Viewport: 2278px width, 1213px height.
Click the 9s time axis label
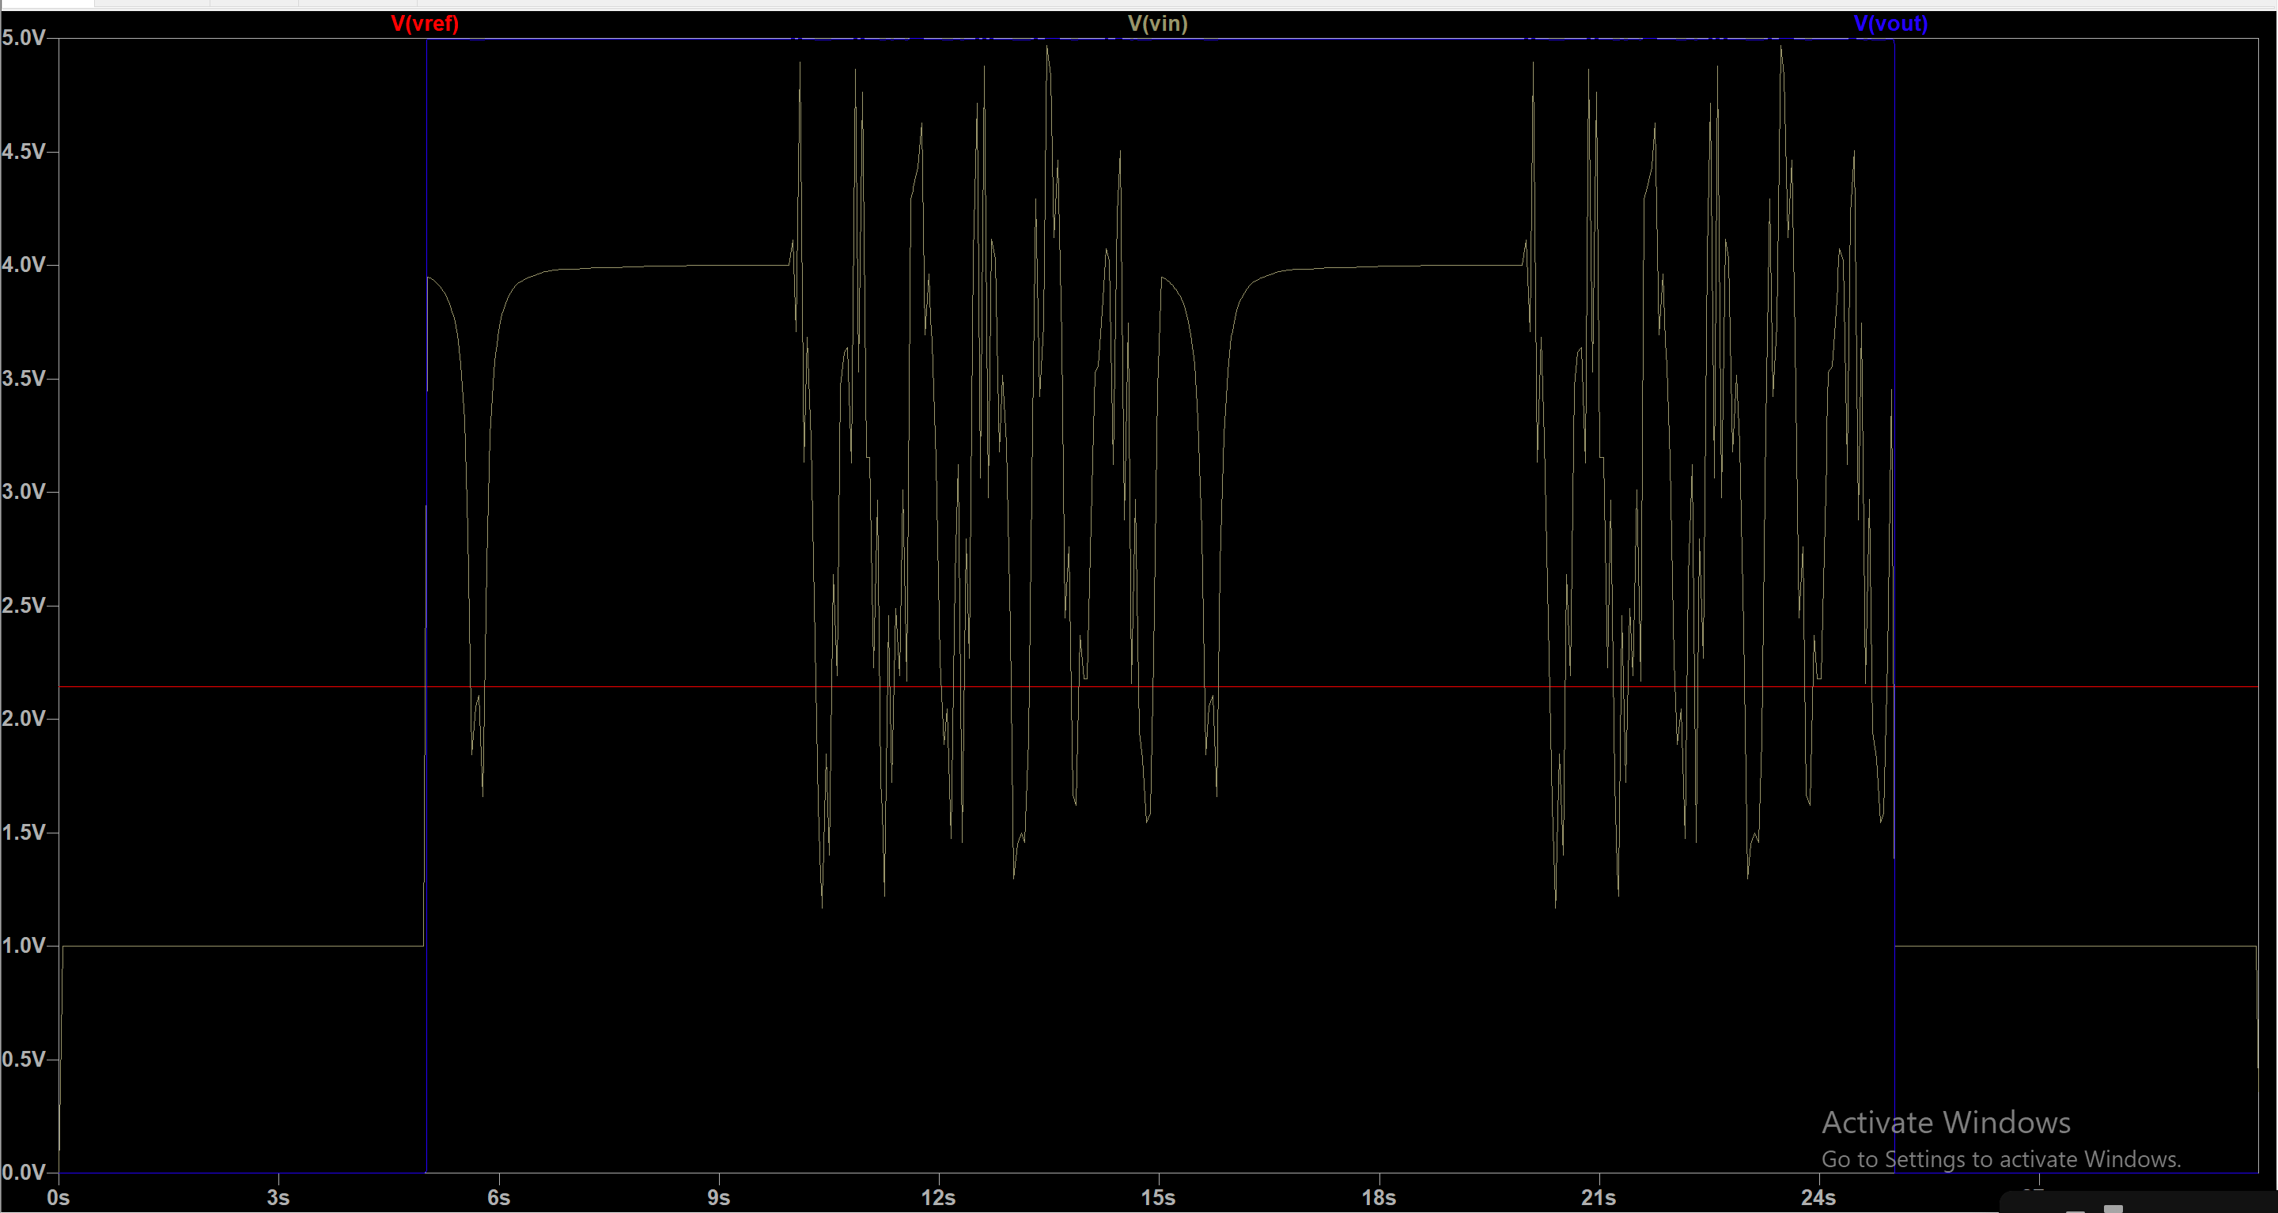pyautogui.click(x=718, y=1198)
